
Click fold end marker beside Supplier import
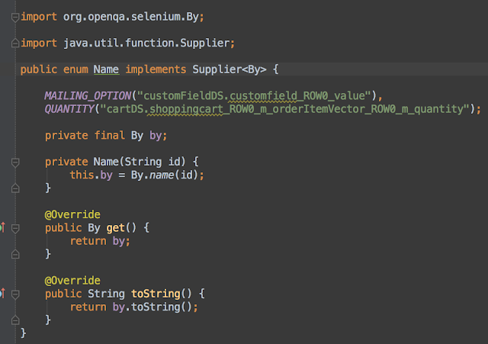click(x=15, y=43)
